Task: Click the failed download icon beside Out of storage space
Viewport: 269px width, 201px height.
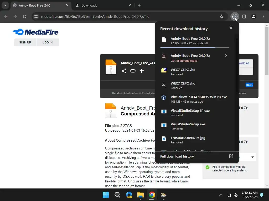Action: pos(164,56)
